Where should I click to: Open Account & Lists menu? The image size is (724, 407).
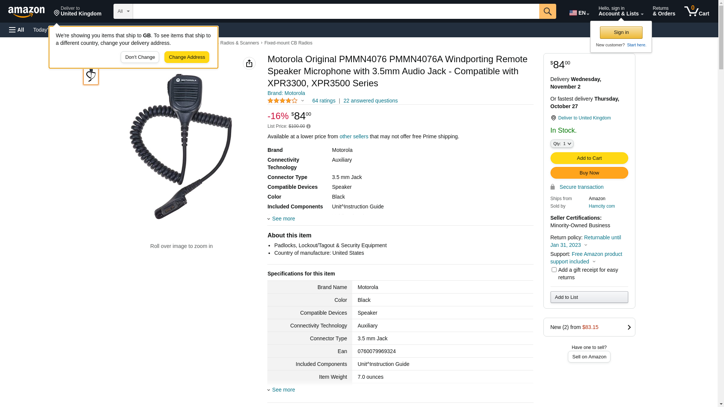pos(621,11)
